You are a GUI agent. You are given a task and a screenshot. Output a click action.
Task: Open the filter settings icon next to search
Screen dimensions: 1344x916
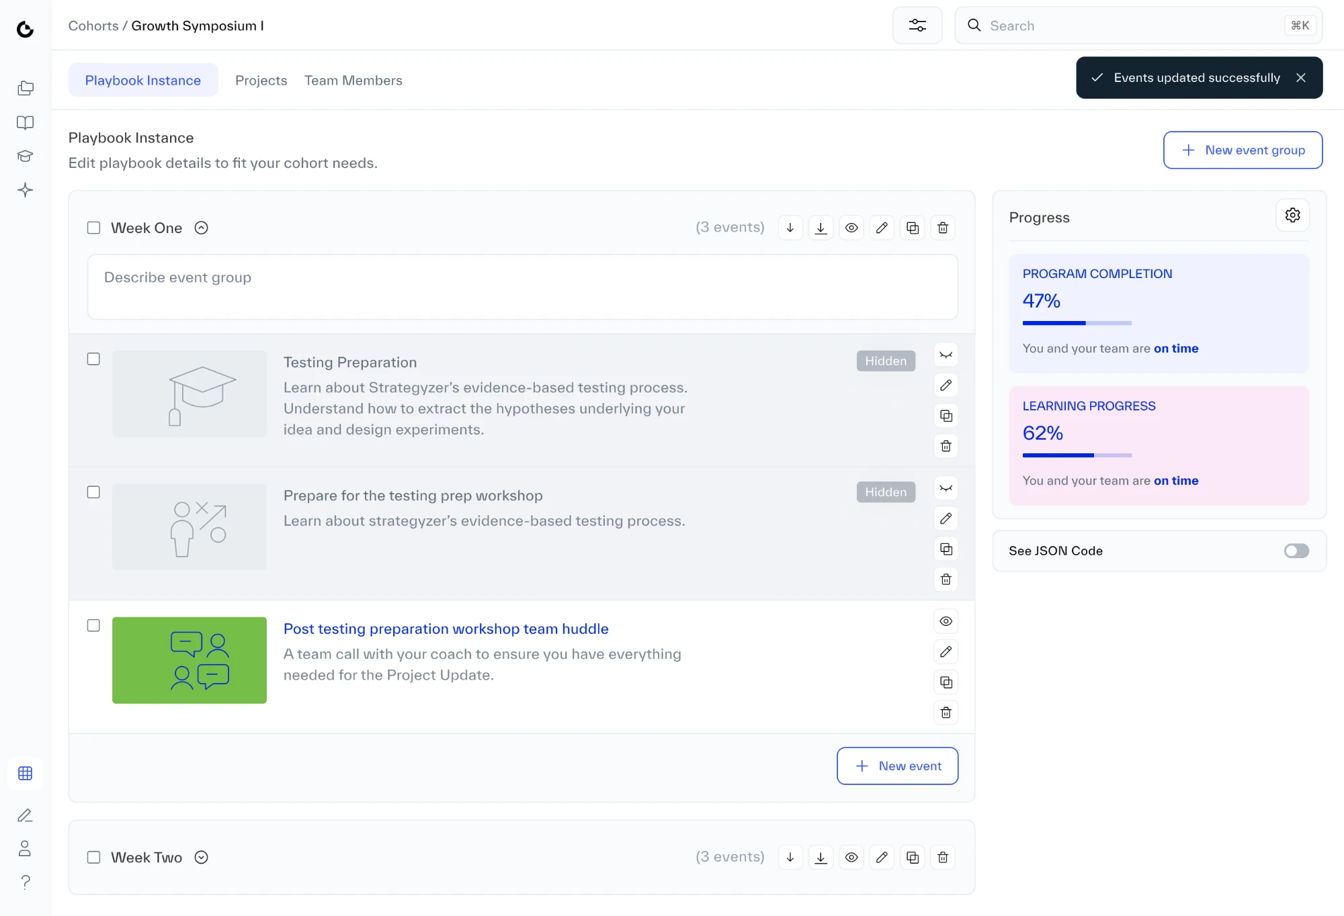[917, 26]
